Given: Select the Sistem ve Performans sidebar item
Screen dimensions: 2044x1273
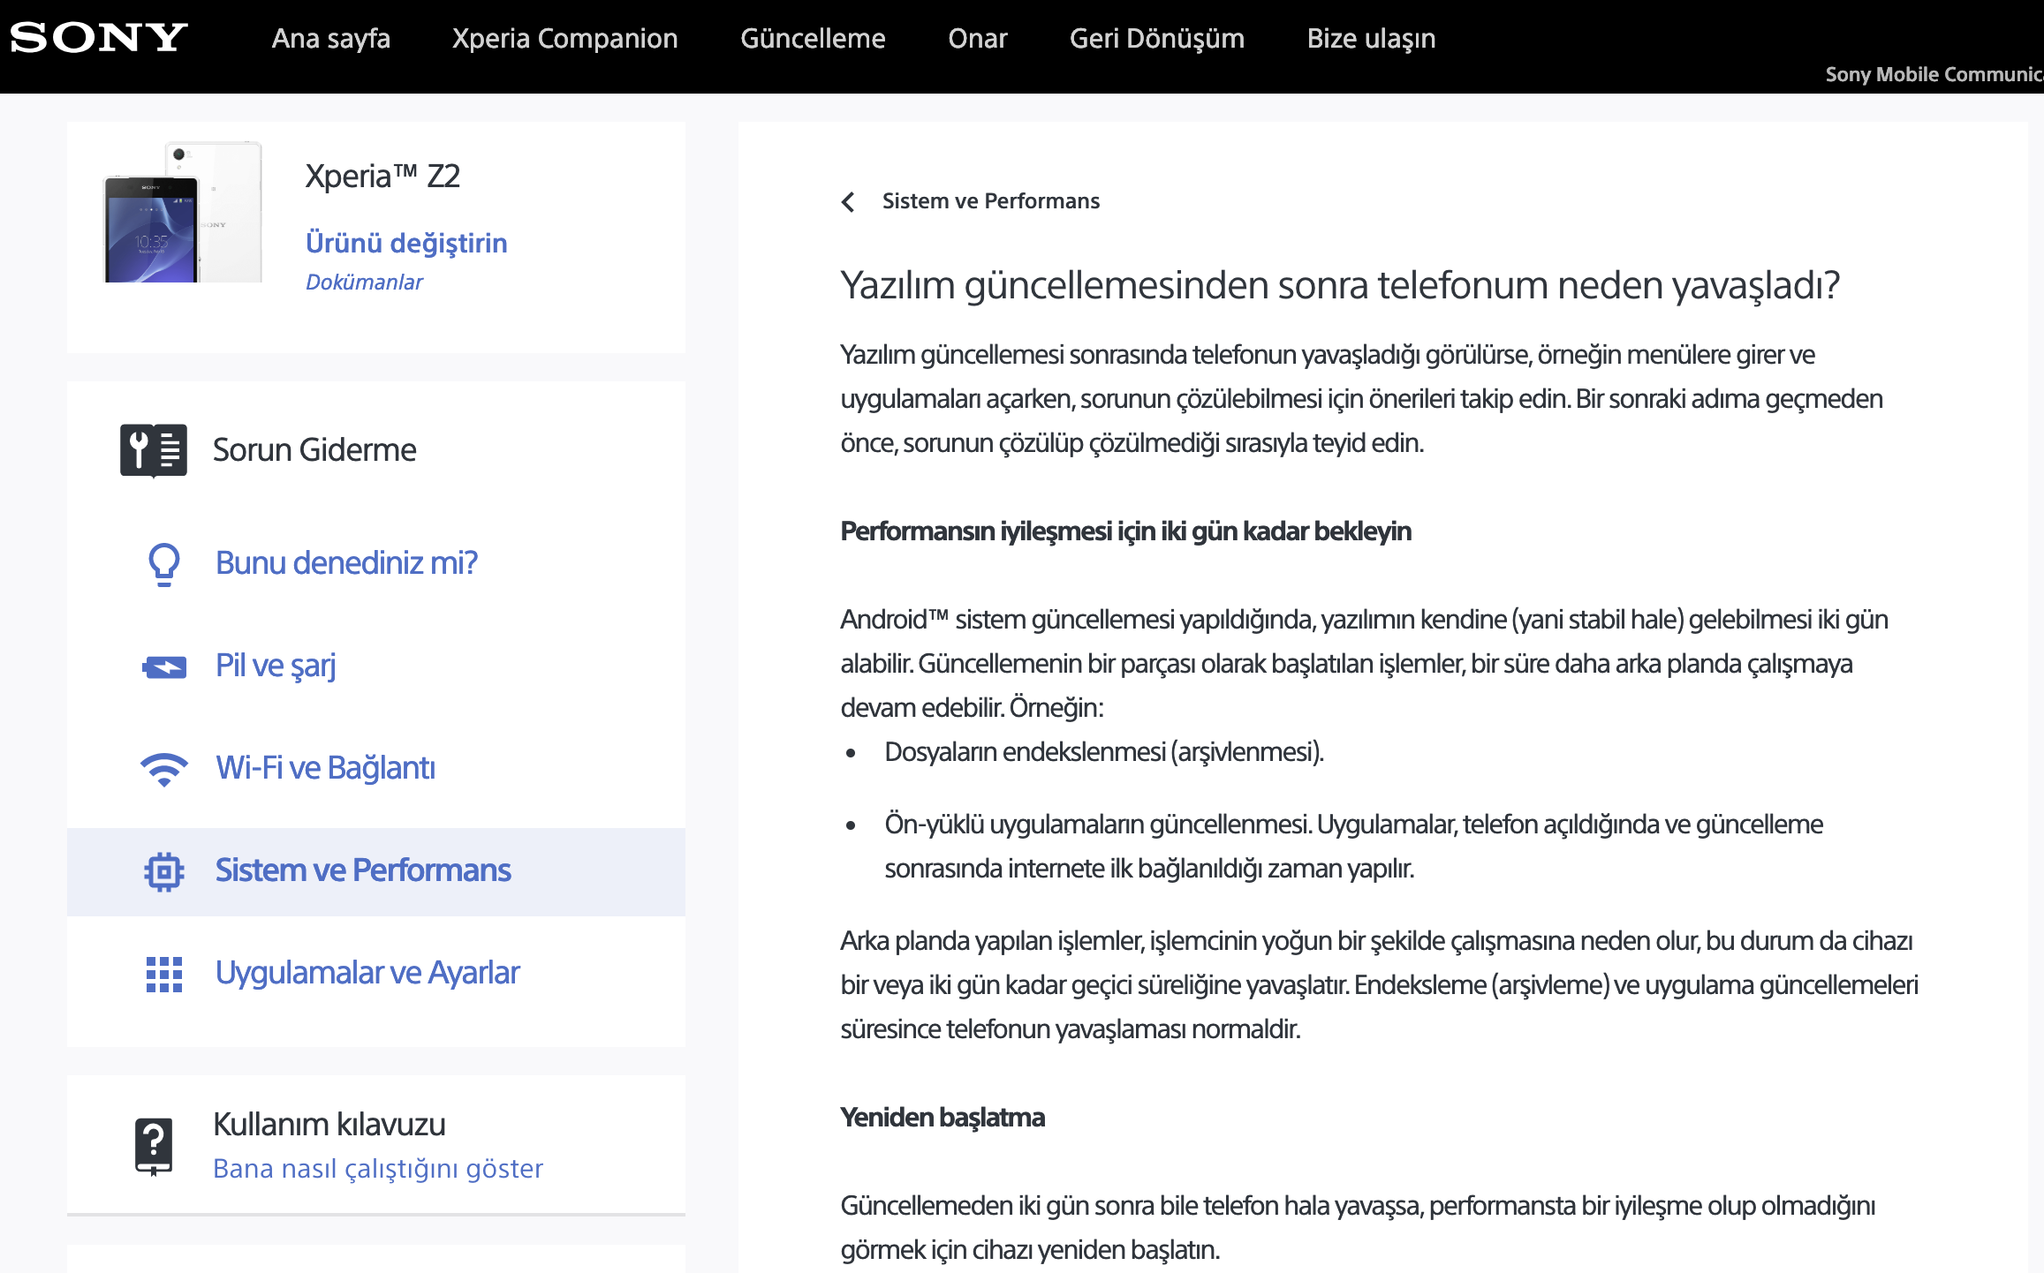Looking at the screenshot, I should pyautogui.click(x=376, y=871).
